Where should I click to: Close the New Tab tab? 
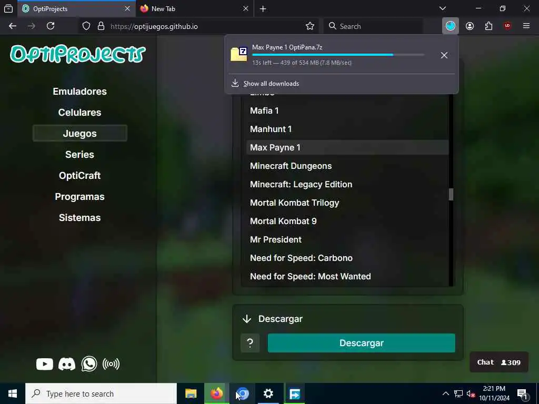pyautogui.click(x=245, y=8)
